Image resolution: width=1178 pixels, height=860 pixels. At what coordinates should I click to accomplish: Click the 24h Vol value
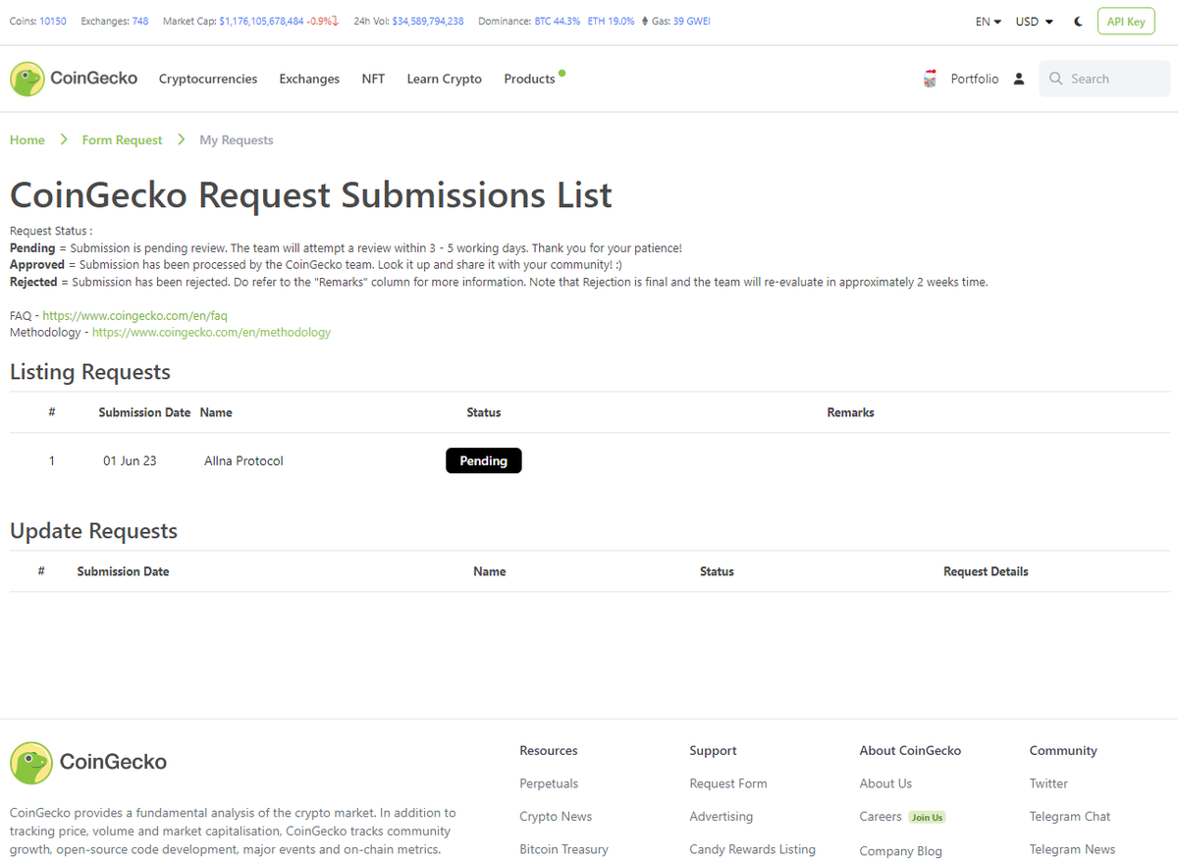[428, 22]
